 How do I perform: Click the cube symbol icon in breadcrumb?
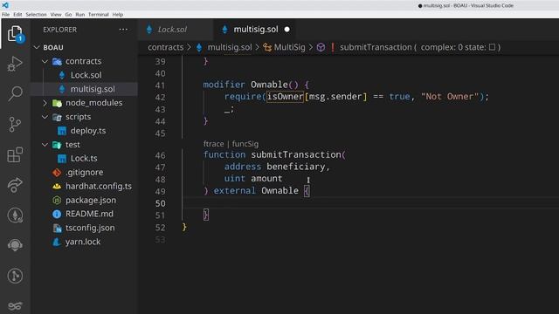click(x=321, y=47)
